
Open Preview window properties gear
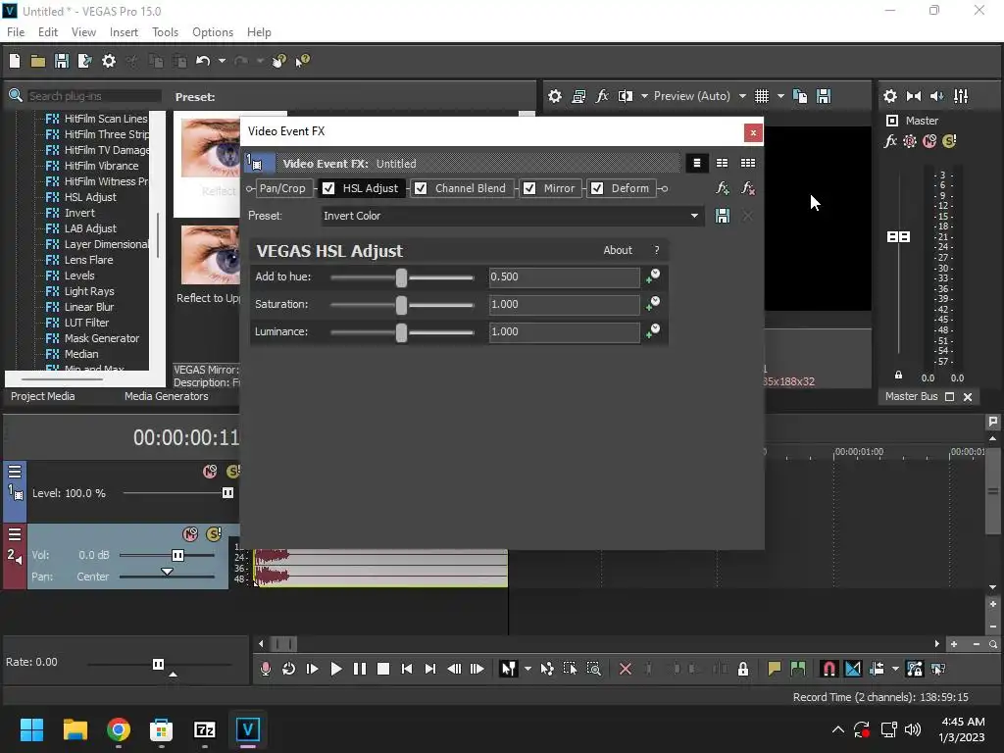coord(555,96)
